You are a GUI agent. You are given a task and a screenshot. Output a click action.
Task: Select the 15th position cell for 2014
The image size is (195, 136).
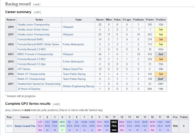click(161, 64)
